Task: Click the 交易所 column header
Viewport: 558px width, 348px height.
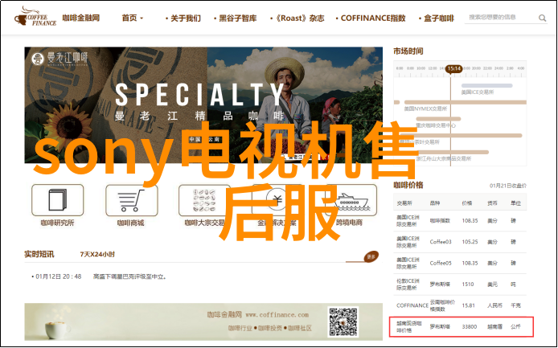Action: point(404,203)
